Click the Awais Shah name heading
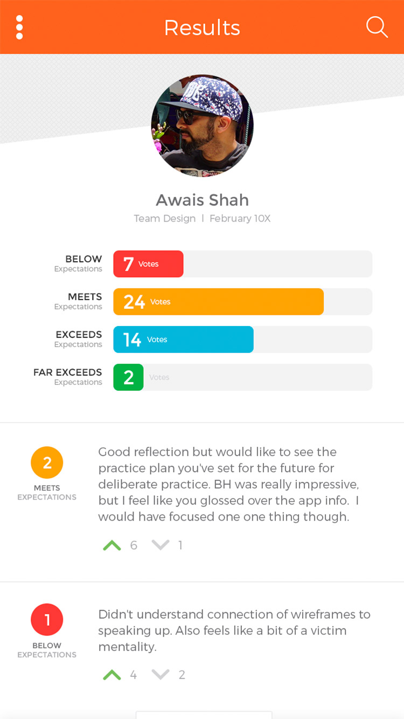This screenshot has height=719, width=404. pos(202,200)
